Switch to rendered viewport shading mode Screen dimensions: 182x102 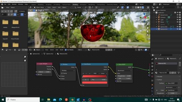143,7
